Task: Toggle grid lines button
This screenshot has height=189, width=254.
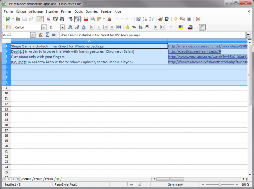Action: (x=202, y=27)
